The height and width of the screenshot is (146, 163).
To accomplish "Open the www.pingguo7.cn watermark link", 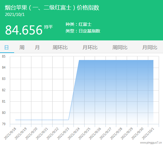I will (151, 143).
